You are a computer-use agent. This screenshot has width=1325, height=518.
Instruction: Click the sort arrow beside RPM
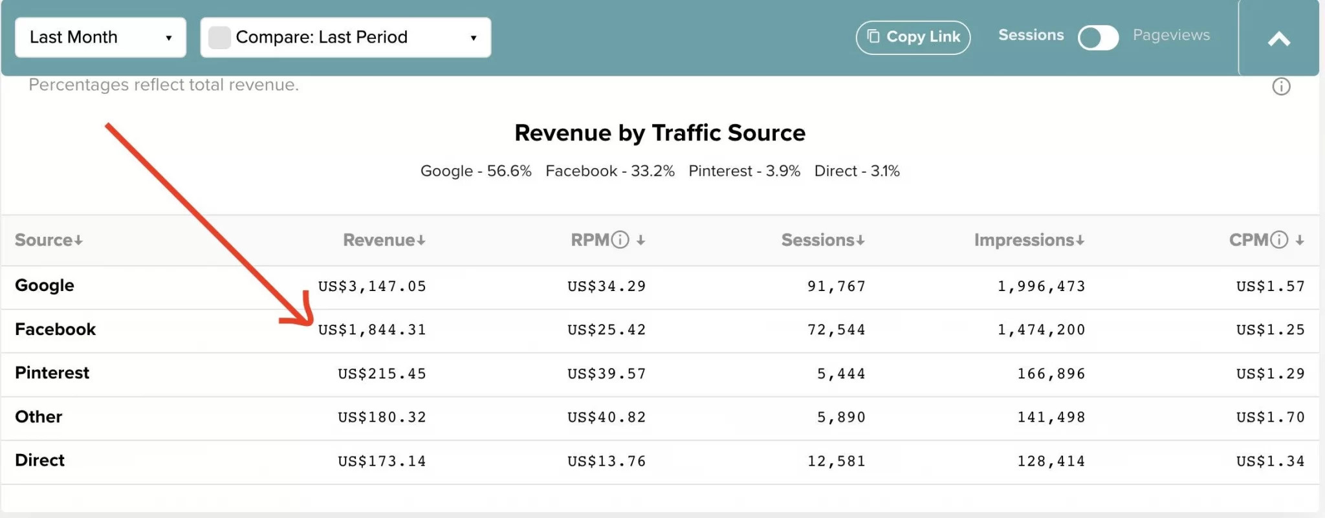click(x=641, y=241)
